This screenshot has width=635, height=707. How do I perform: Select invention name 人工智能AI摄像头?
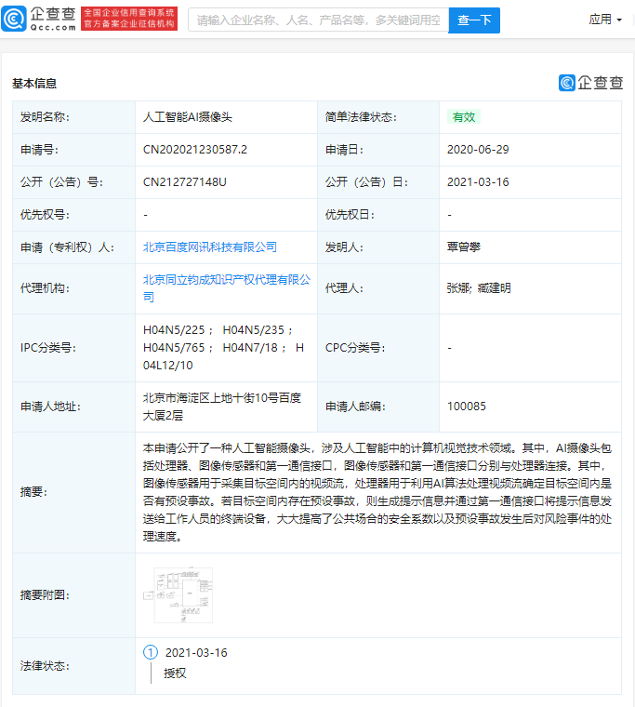188,117
